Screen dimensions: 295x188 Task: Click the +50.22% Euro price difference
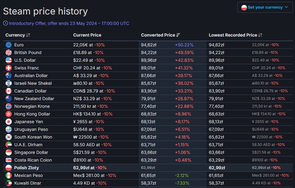click(x=184, y=45)
